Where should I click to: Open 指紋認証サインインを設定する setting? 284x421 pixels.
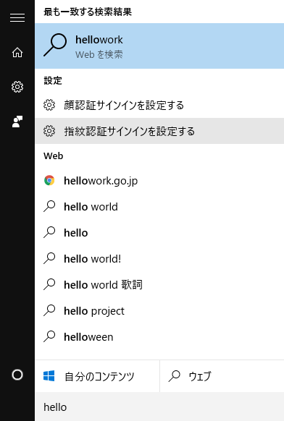[x=159, y=131]
